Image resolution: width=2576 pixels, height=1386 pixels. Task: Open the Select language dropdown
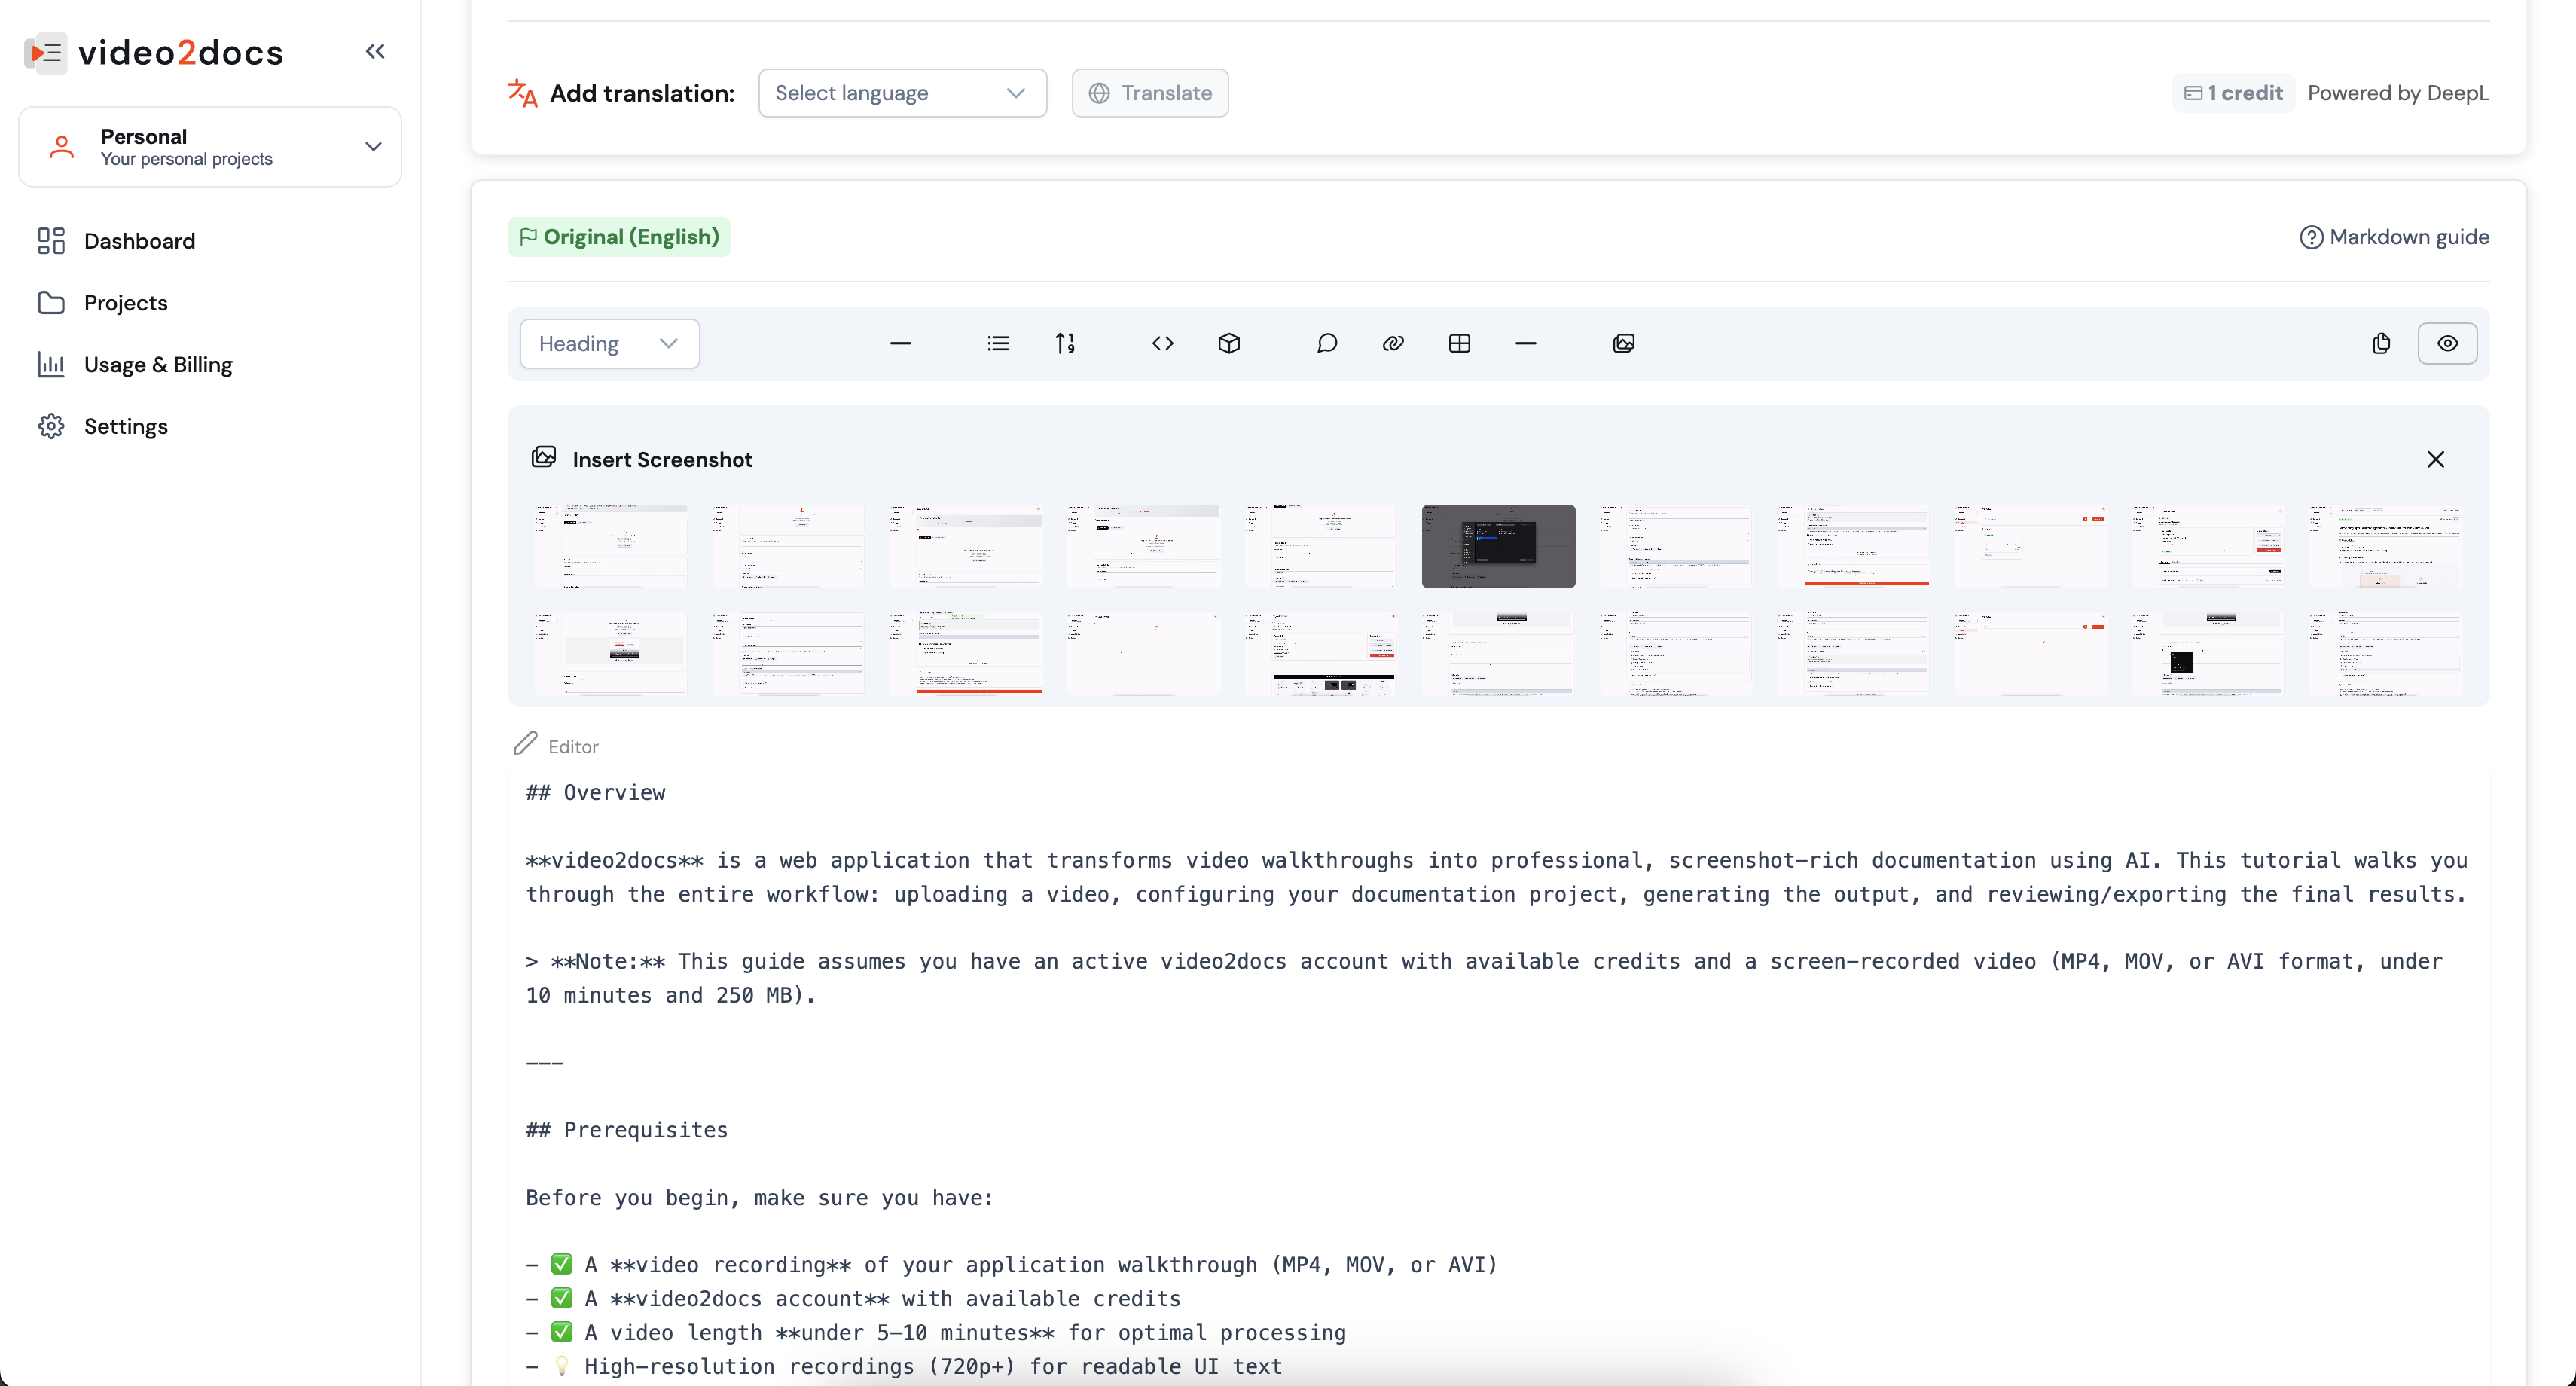pos(902,93)
